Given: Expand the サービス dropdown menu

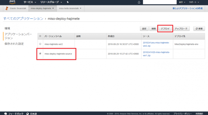Looking at the screenshot, I should (x=30, y=2).
